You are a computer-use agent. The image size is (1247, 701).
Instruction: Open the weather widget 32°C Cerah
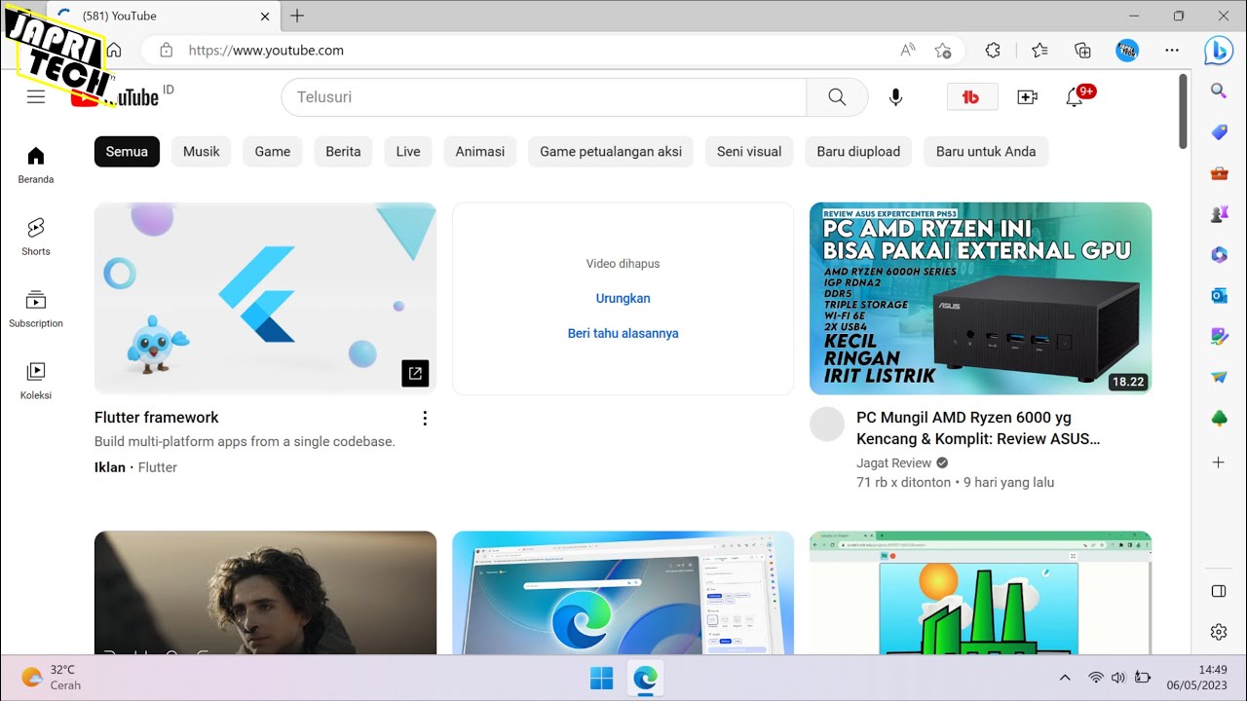click(x=52, y=678)
